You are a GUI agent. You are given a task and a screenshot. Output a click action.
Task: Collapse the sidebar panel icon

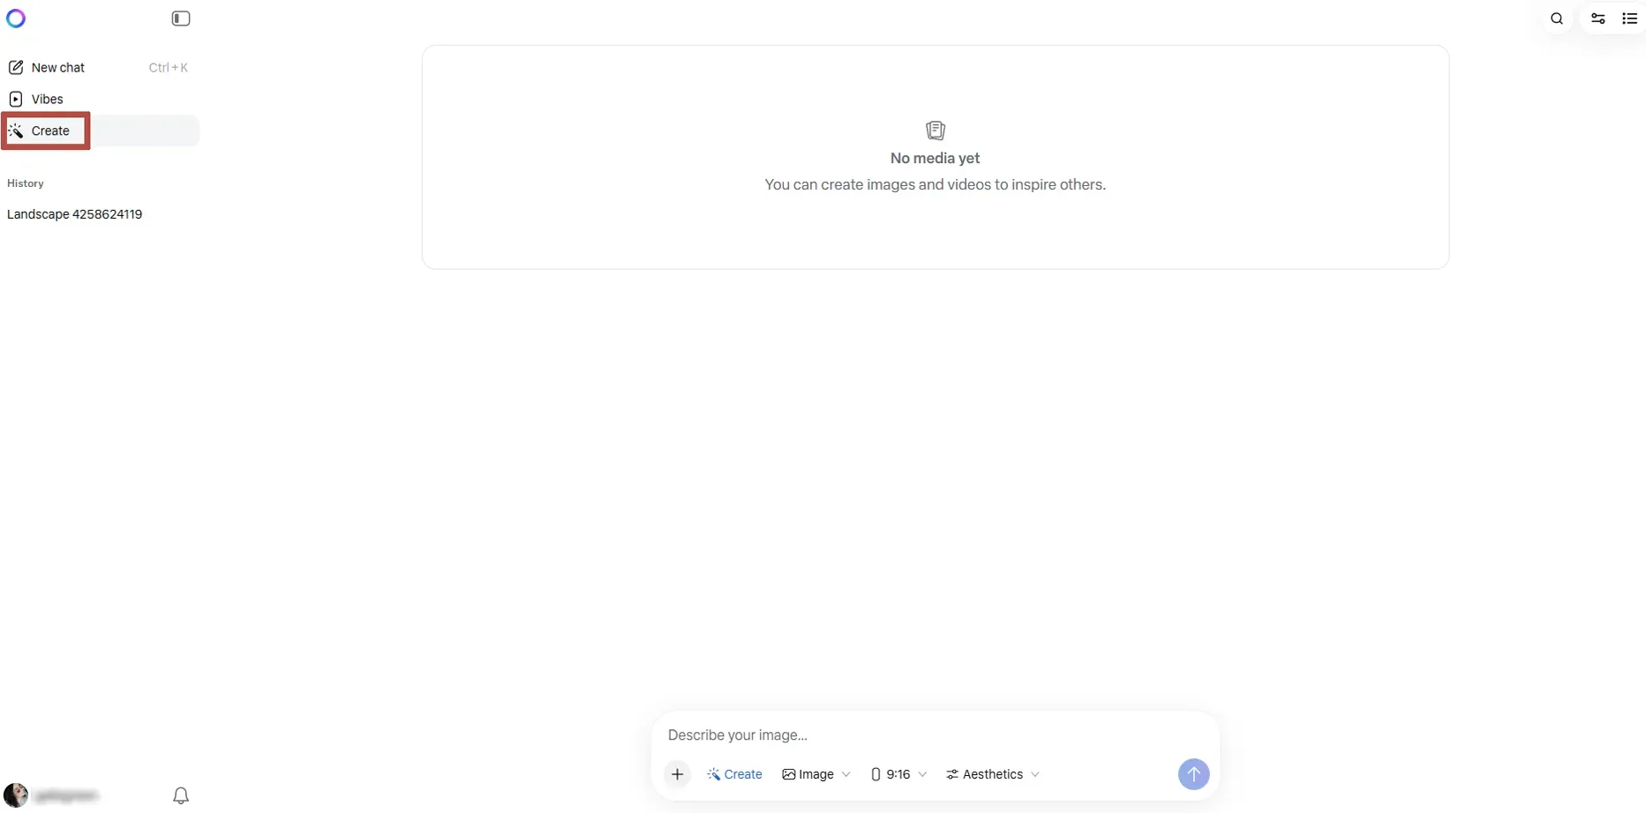tap(181, 19)
